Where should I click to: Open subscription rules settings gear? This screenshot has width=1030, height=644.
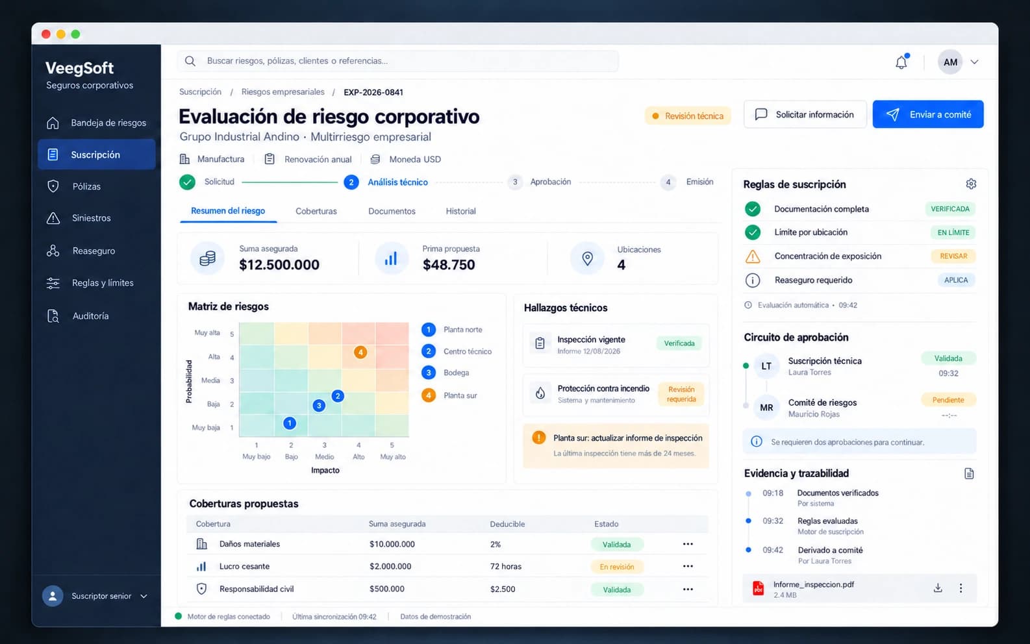coord(971,184)
